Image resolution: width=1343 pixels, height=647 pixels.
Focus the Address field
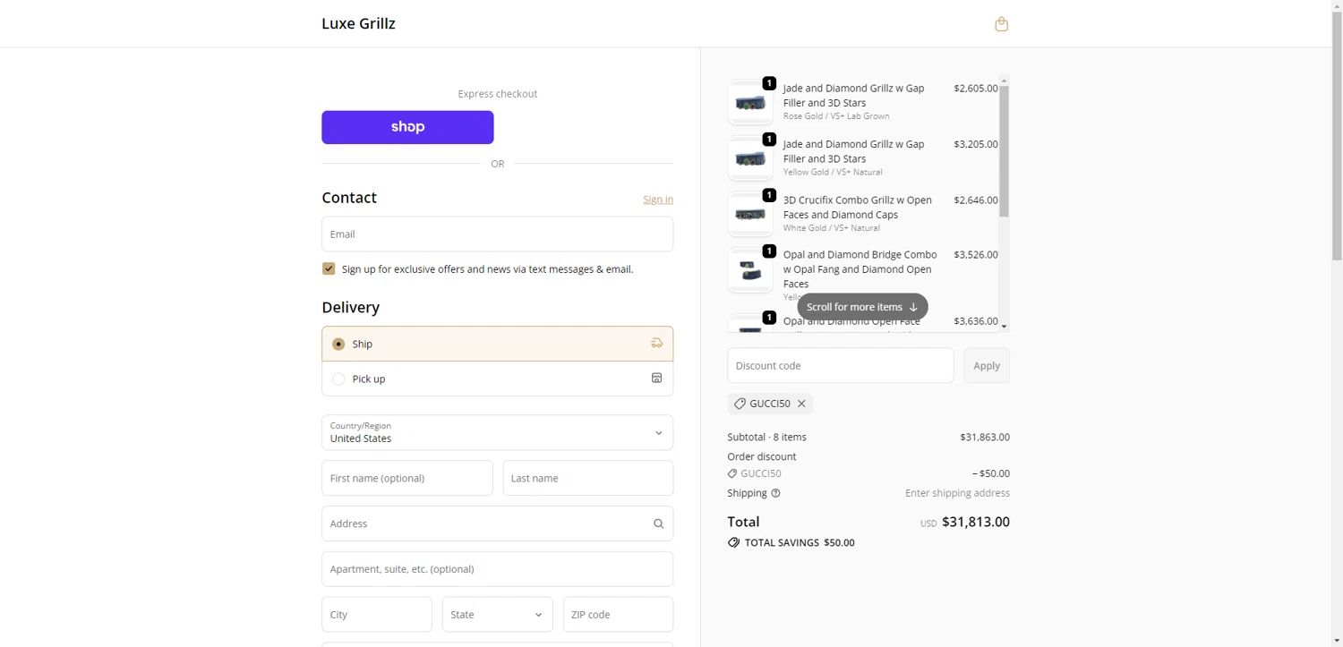pyautogui.click(x=497, y=524)
